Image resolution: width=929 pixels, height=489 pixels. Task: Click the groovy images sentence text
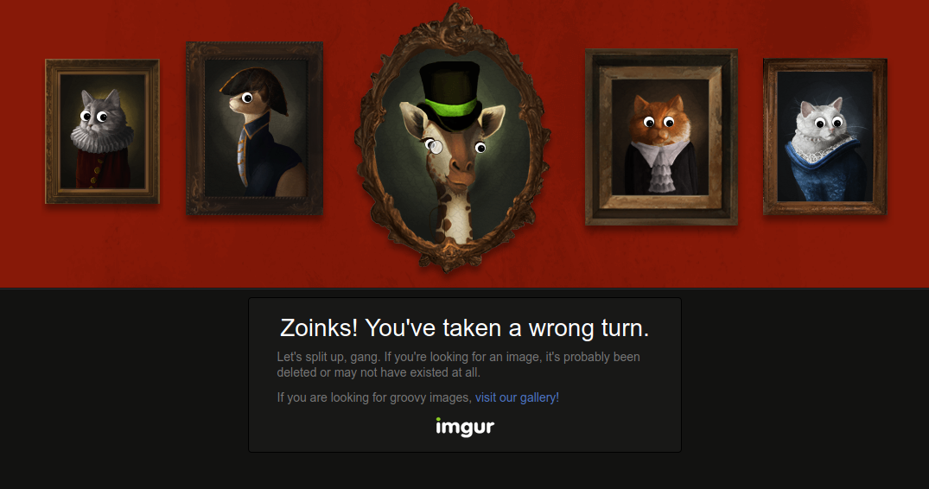click(417, 397)
